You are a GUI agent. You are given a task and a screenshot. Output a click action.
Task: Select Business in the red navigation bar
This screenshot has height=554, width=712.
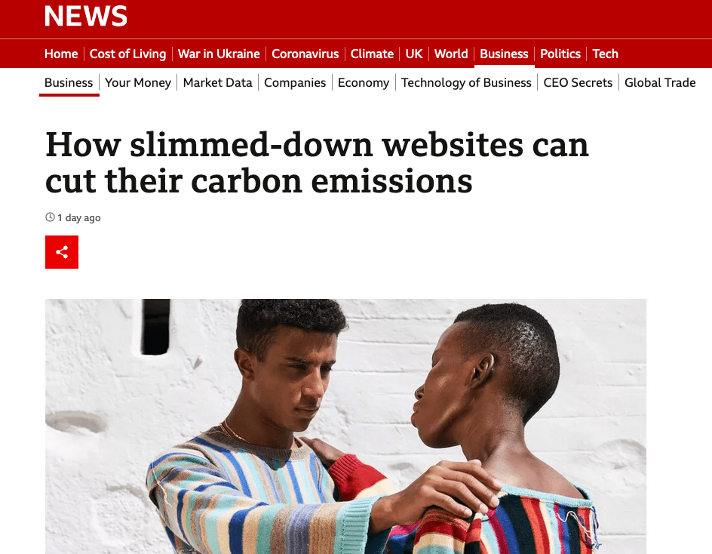pos(504,54)
